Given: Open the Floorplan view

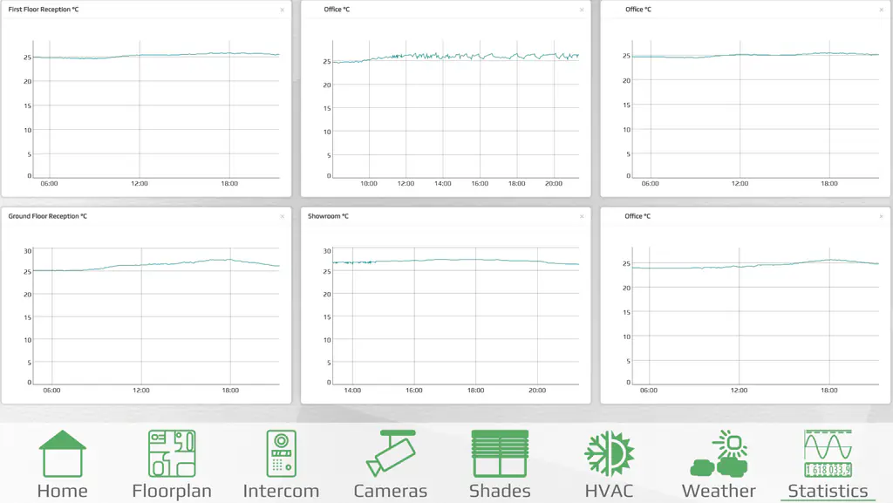Looking at the screenshot, I should [172, 465].
